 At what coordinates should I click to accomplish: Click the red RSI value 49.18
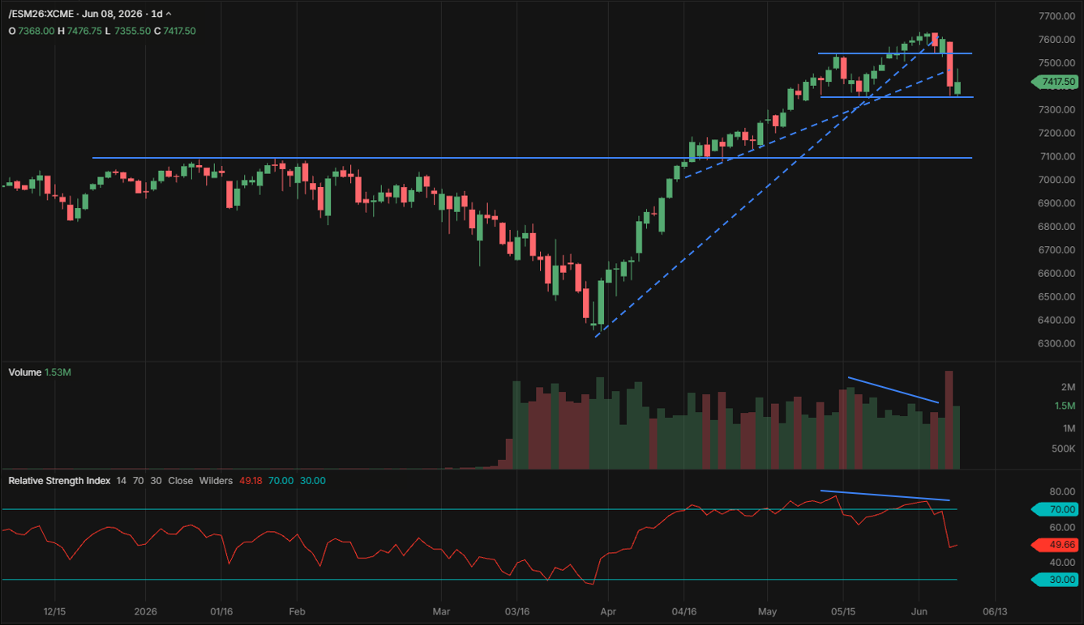251,481
